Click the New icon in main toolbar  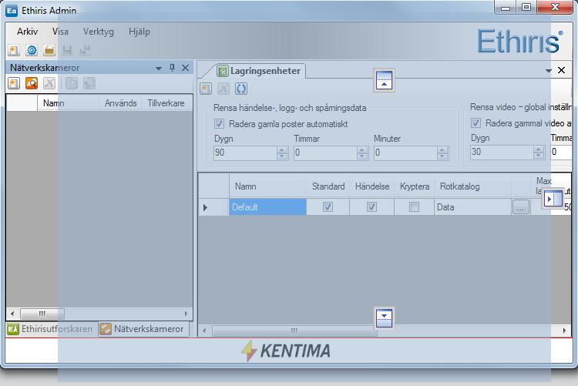(14, 50)
